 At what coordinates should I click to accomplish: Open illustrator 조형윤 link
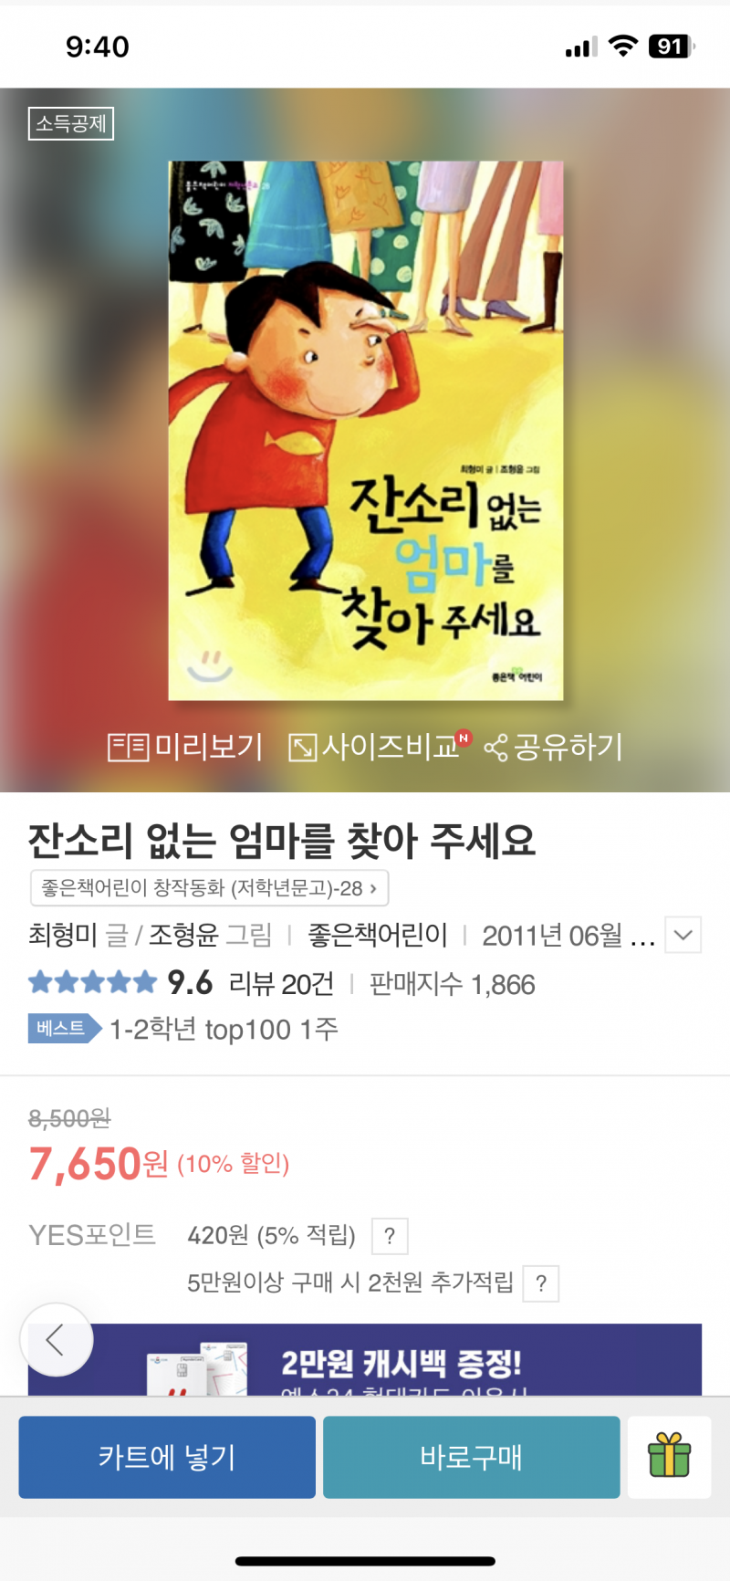(x=183, y=935)
